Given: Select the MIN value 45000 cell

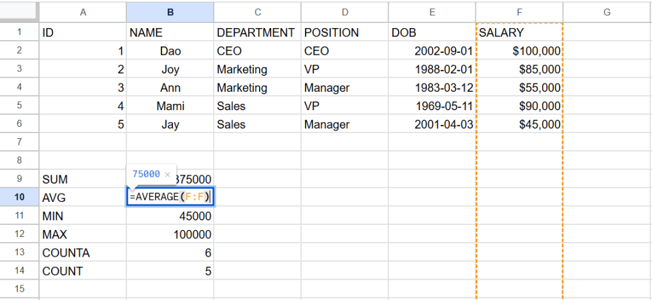Looking at the screenshot, I should coord(170,217).
